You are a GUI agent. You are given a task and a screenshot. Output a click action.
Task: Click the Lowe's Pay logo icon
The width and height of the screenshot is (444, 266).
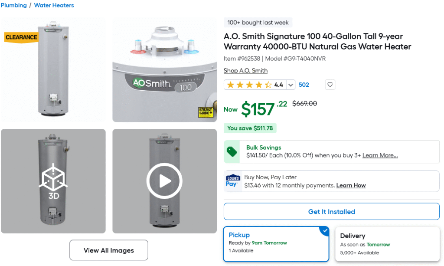pyautogui.click(x=233, y=181)
